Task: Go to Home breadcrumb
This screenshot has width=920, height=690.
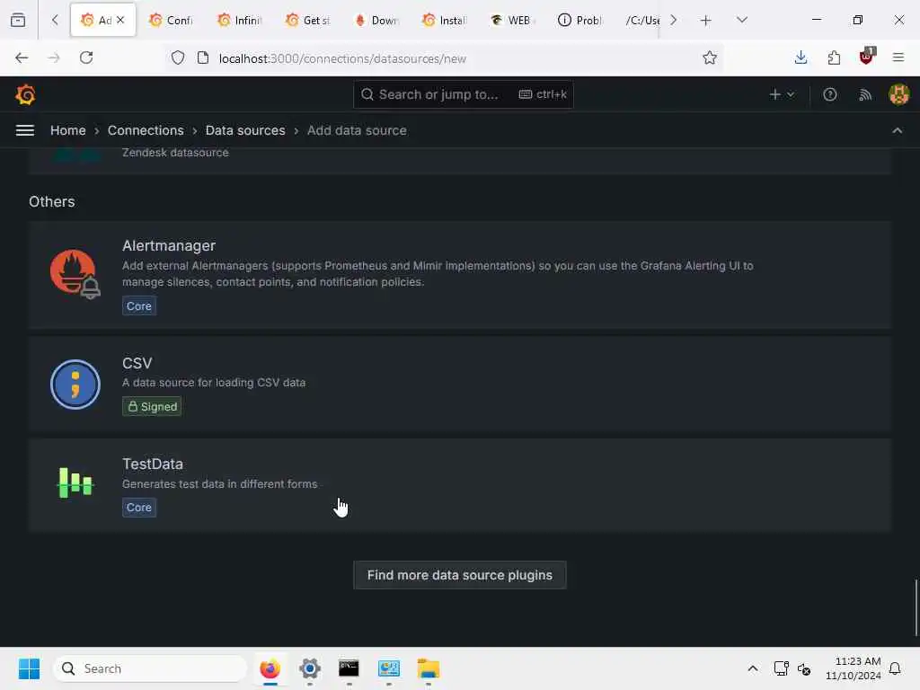Action: click(x=68, y=130)
